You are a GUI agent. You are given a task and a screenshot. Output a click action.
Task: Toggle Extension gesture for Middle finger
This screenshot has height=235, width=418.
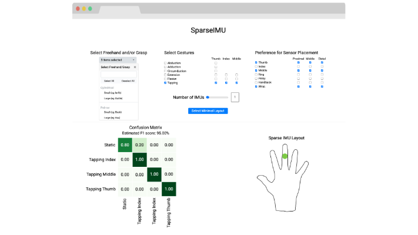[236, 75]
